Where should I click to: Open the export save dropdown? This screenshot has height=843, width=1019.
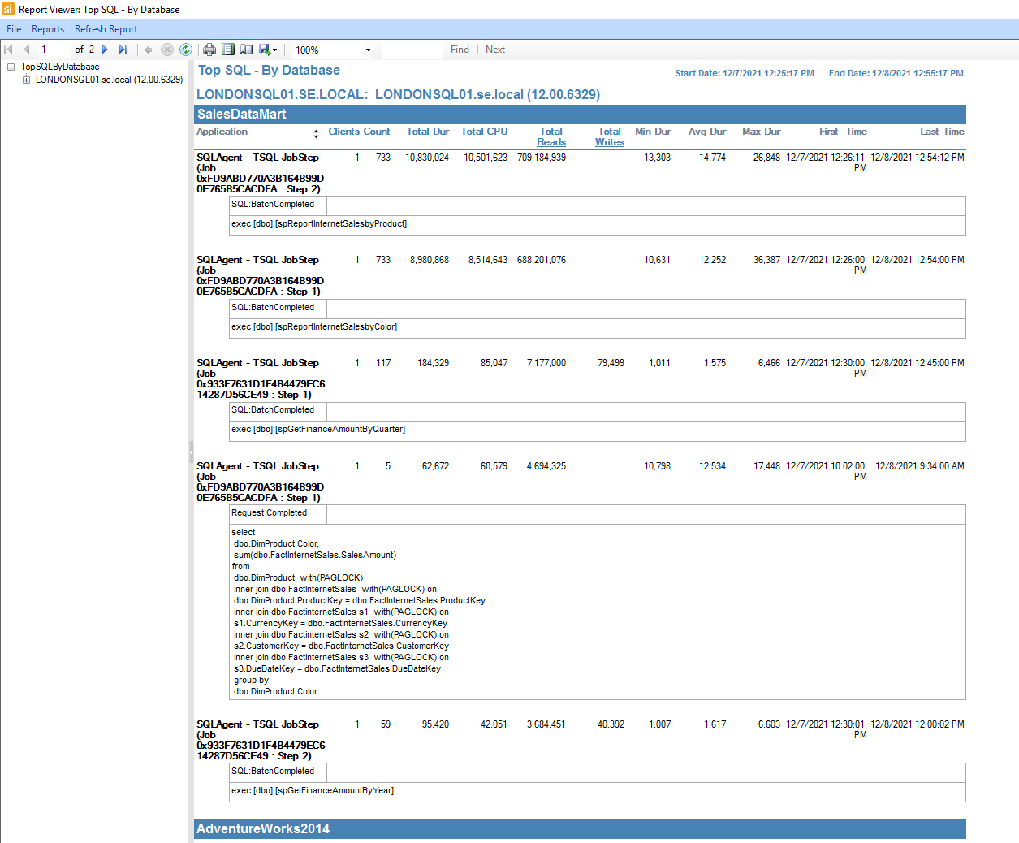(268, 50)
